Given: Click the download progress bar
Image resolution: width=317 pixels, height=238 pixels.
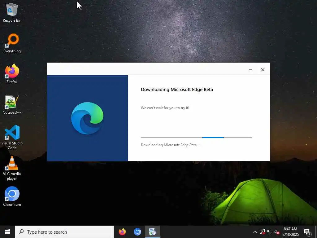Looking at the screenshot, I should click(196, 138).
